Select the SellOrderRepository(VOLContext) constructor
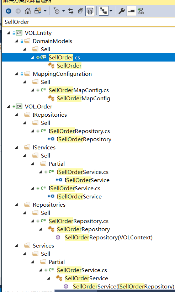This screenshot has height=292, width=175. coord(108,238)
